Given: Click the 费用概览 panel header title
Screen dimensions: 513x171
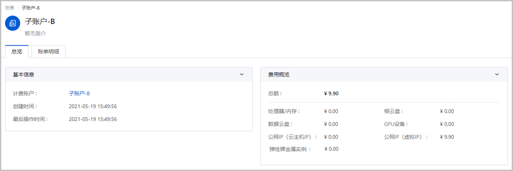Looking at the screenshot, I should (279, 74).
